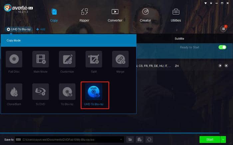
Task: Open the Converter module
Action: click(115, 15)
